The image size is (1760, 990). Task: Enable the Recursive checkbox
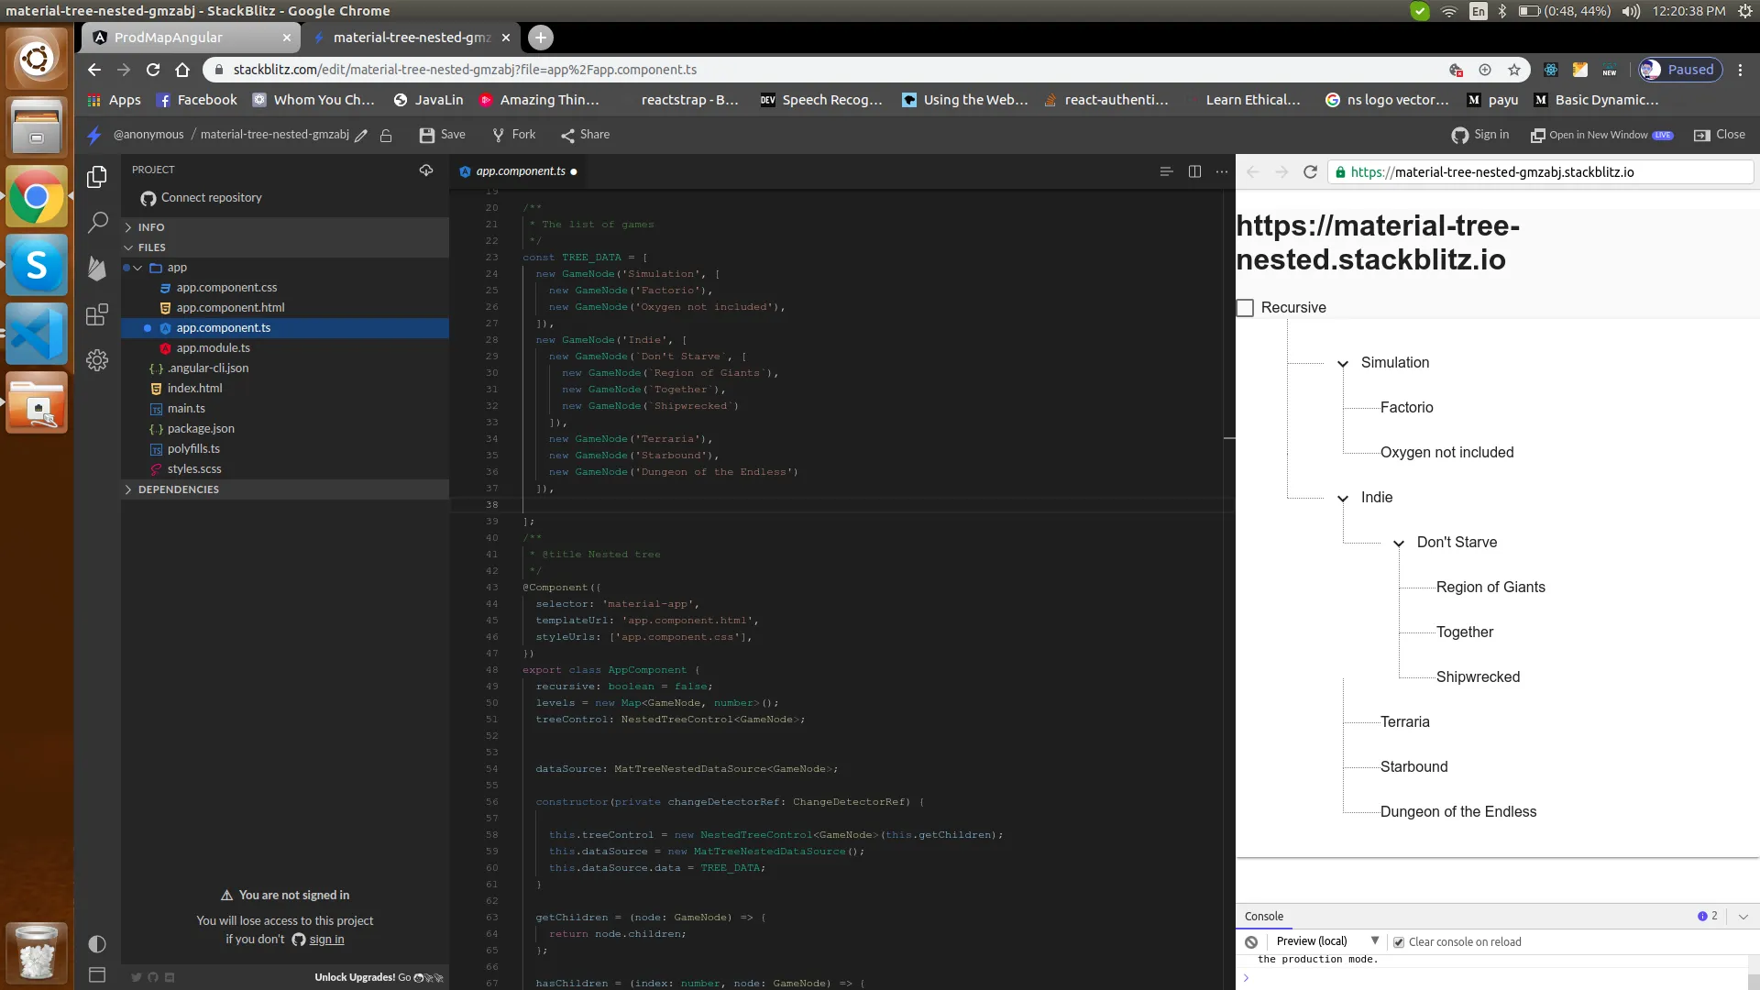pyautogui.click(x=1245, y=308)
